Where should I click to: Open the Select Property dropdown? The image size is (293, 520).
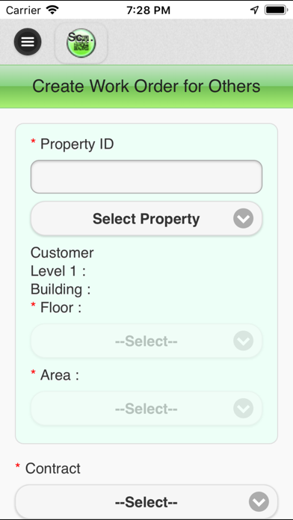[x=146, y=219]
